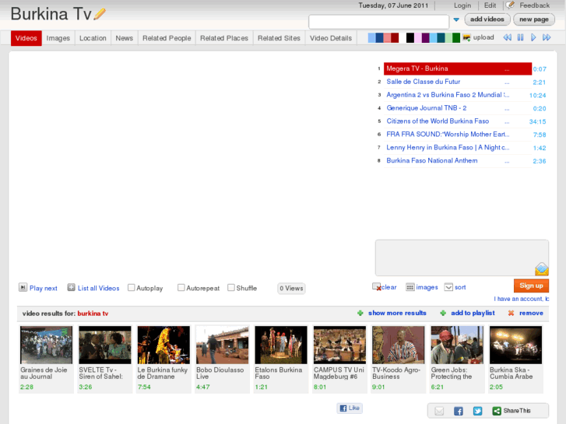Expand options dots for Generique Journal TNB - 2

507,109
